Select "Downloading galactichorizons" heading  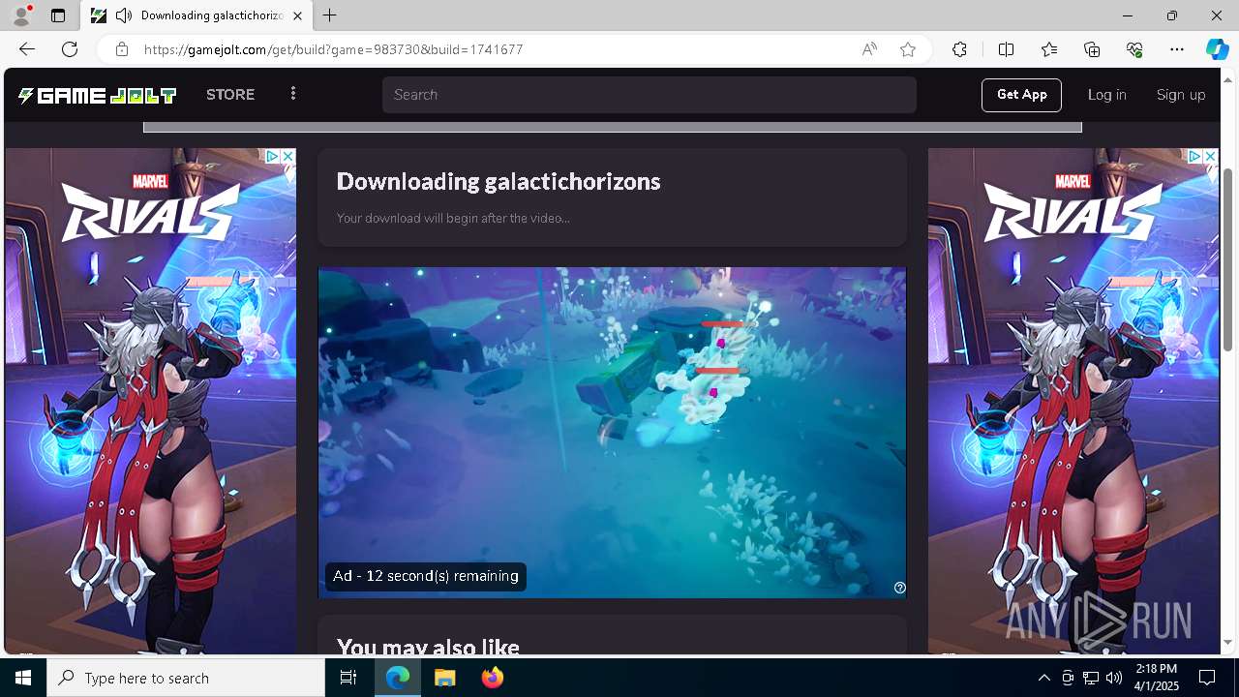[499, 181]
